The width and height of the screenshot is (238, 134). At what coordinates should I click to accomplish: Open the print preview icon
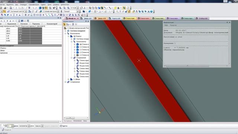coord(11,8)
